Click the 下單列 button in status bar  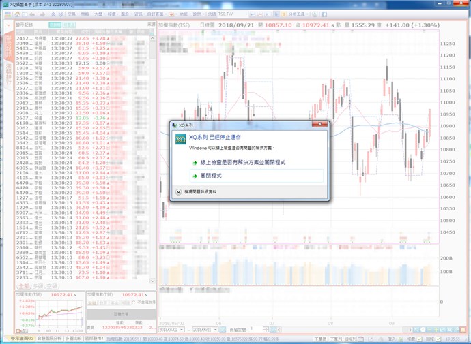coord(337,338)
